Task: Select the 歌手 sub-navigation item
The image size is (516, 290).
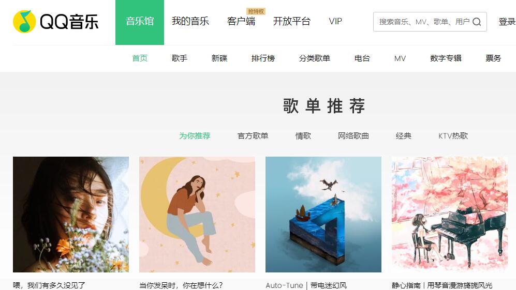Action: 180,58
